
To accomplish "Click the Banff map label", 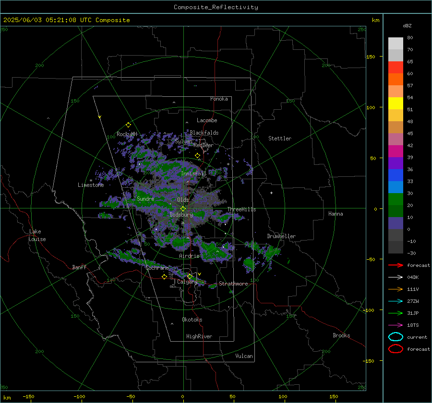I will coord(79,267).
